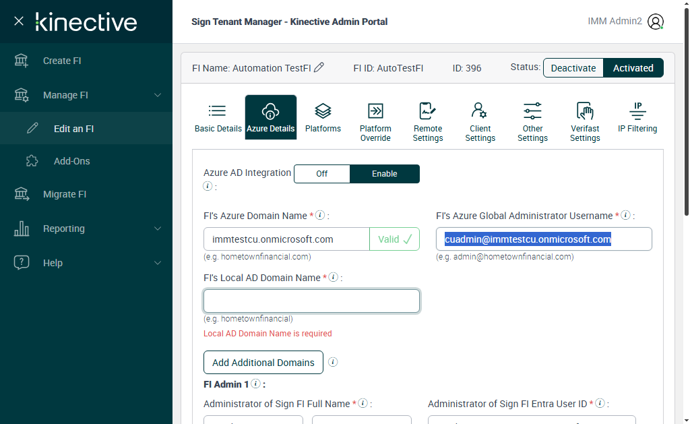
Task: Expand the Help chevron
Action: pyautogui.click(x=158, y=263)
